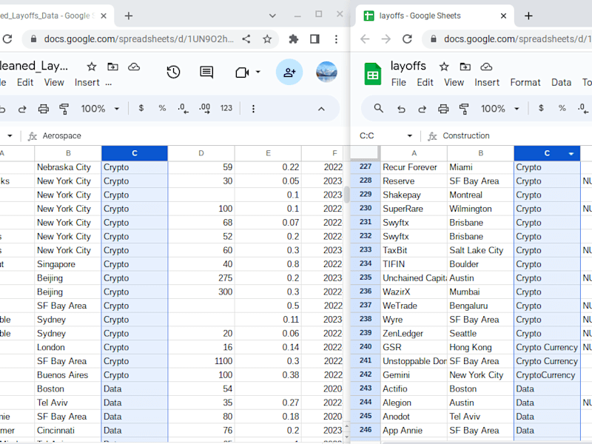This screenshot has height=444, width=592.
Task: Print the left spreadsheet
Action: pyautogui.click(x=44, y=109)
